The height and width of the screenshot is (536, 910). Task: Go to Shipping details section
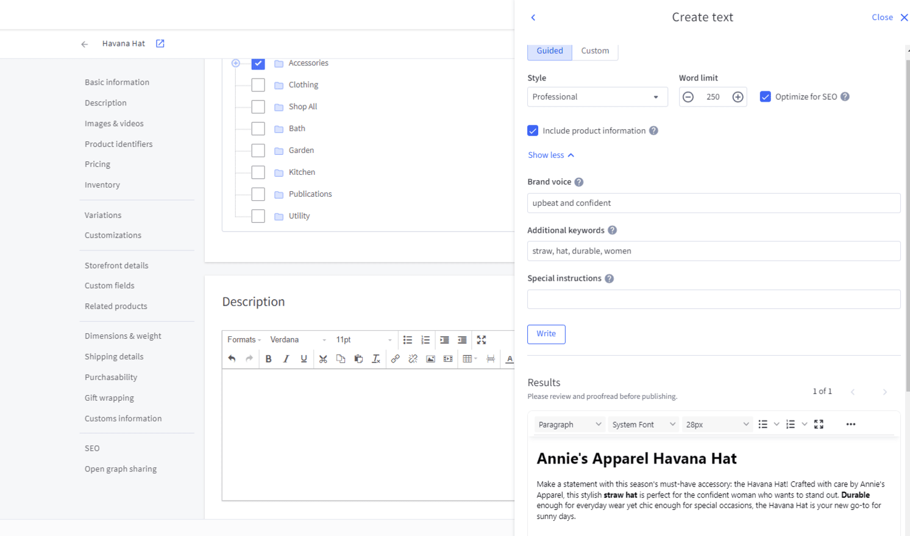(114, 357)
